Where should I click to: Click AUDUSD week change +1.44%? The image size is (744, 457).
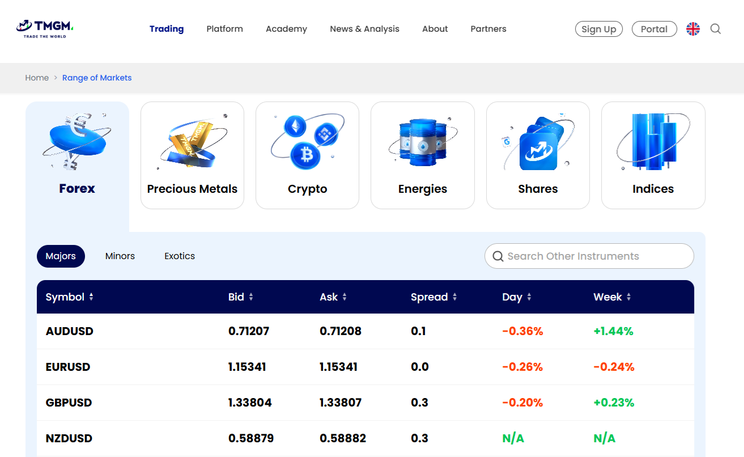[x=613, y=331]
